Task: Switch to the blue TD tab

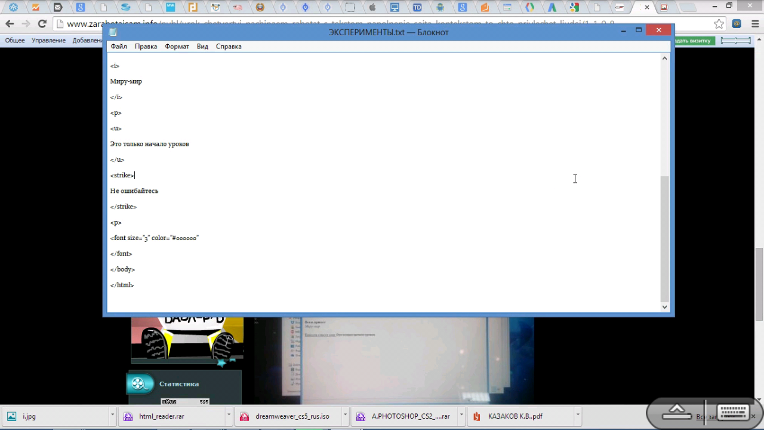Action: (x=417, y=8)
